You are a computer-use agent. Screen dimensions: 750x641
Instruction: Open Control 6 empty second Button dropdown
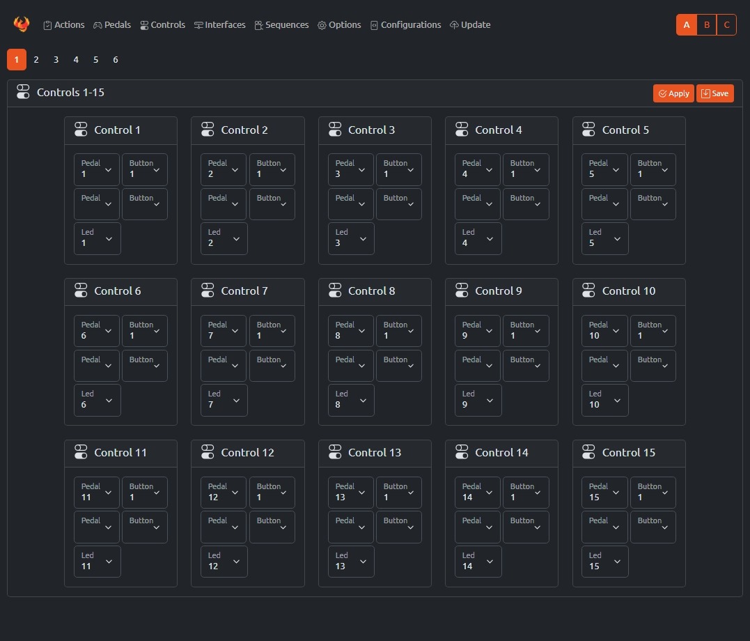144,366
